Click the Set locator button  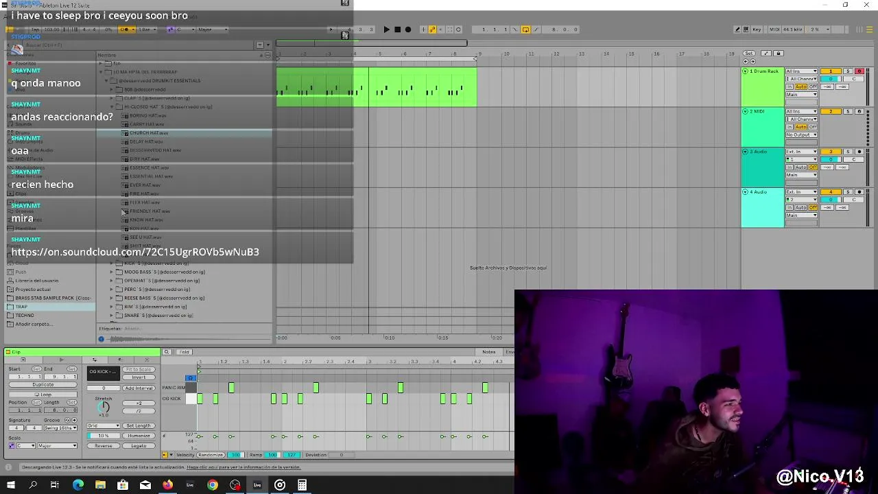point(748,53)
